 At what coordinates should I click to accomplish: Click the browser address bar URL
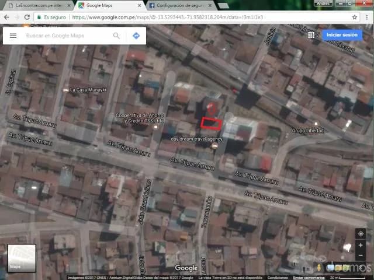pos(168,17)
